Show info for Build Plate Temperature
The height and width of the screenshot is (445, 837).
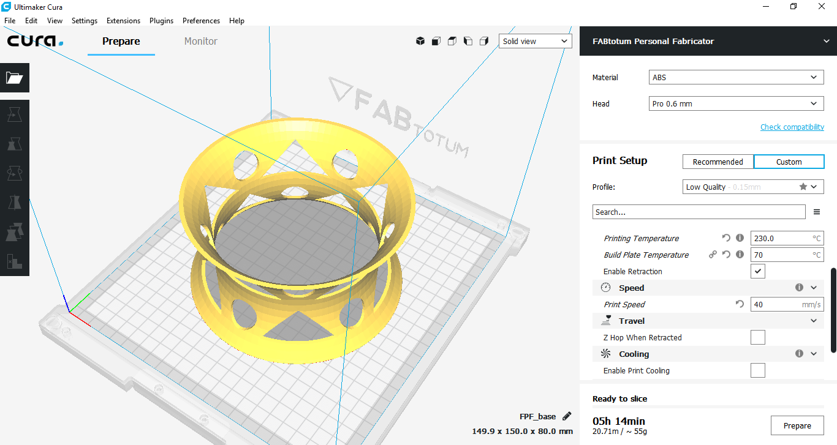click(x=740, y=255)
